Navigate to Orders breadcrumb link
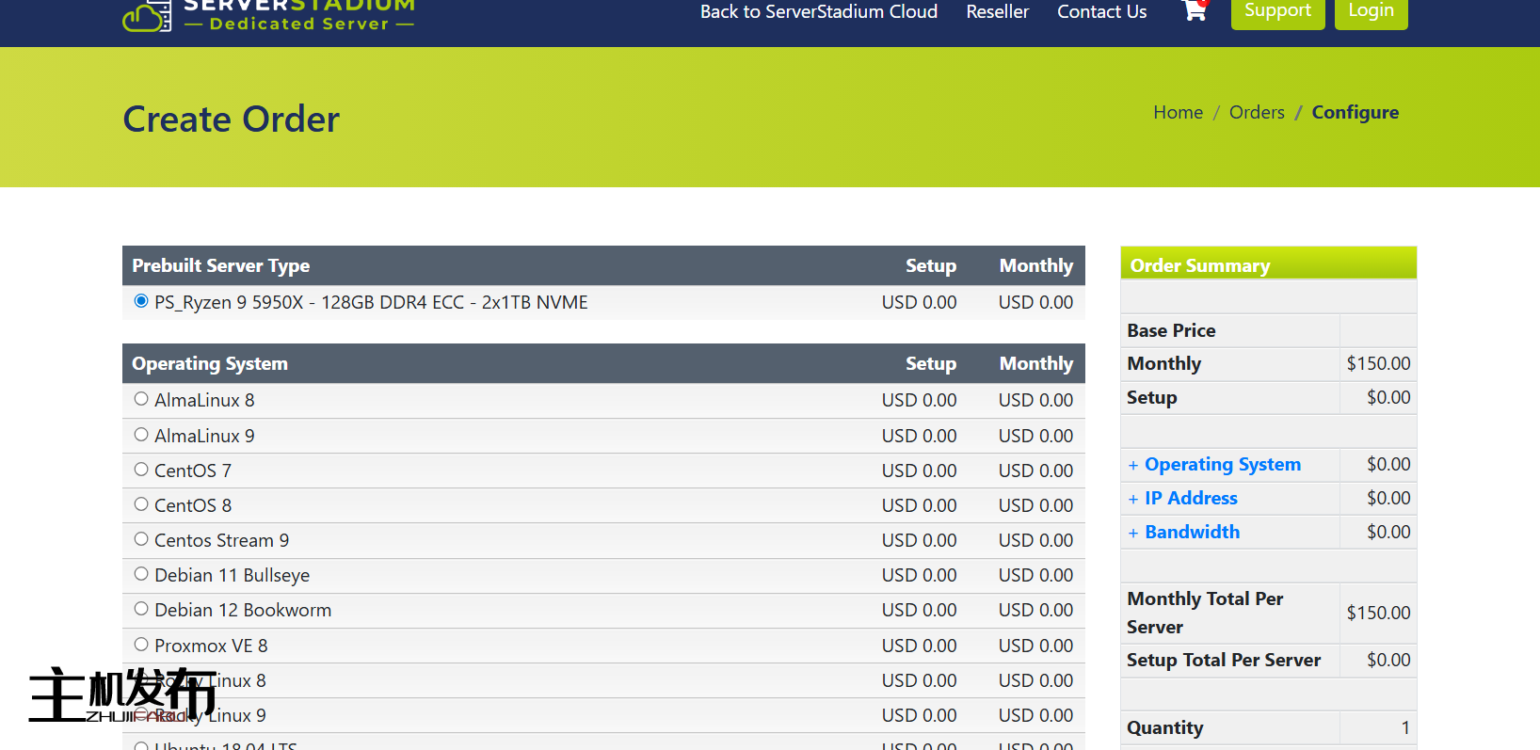Viewport: 1540px width, 750px height. (x=1256, y=113)
